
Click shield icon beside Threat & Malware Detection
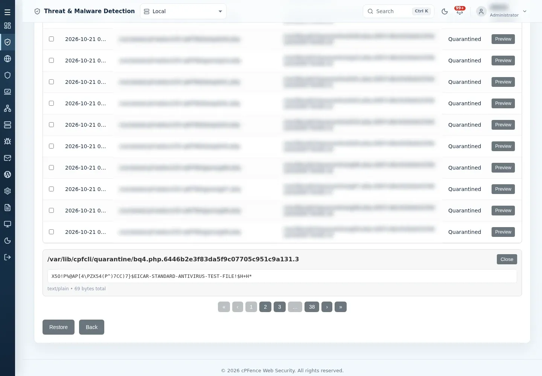tap(37, 11)
